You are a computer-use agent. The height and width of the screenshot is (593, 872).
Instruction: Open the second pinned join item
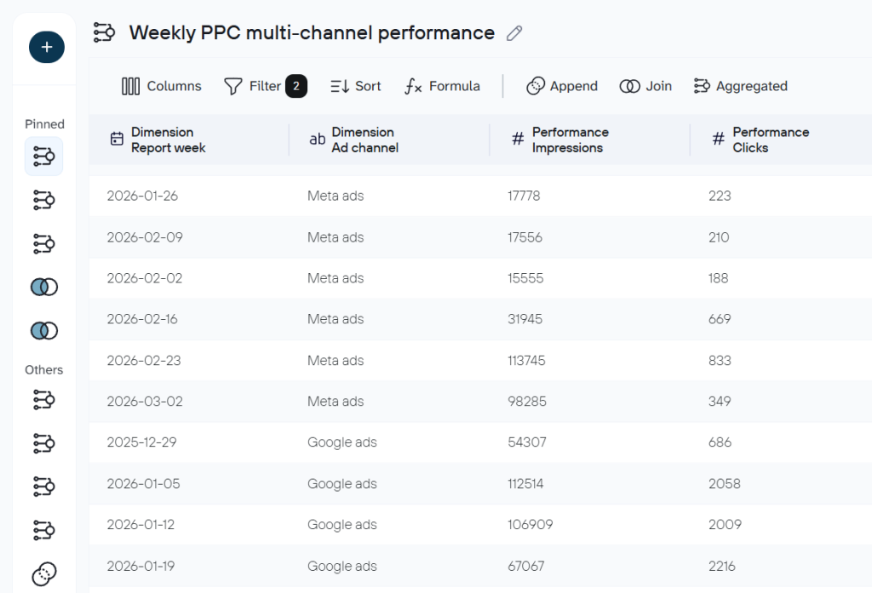pyautogui.click(x=44, y=331)
